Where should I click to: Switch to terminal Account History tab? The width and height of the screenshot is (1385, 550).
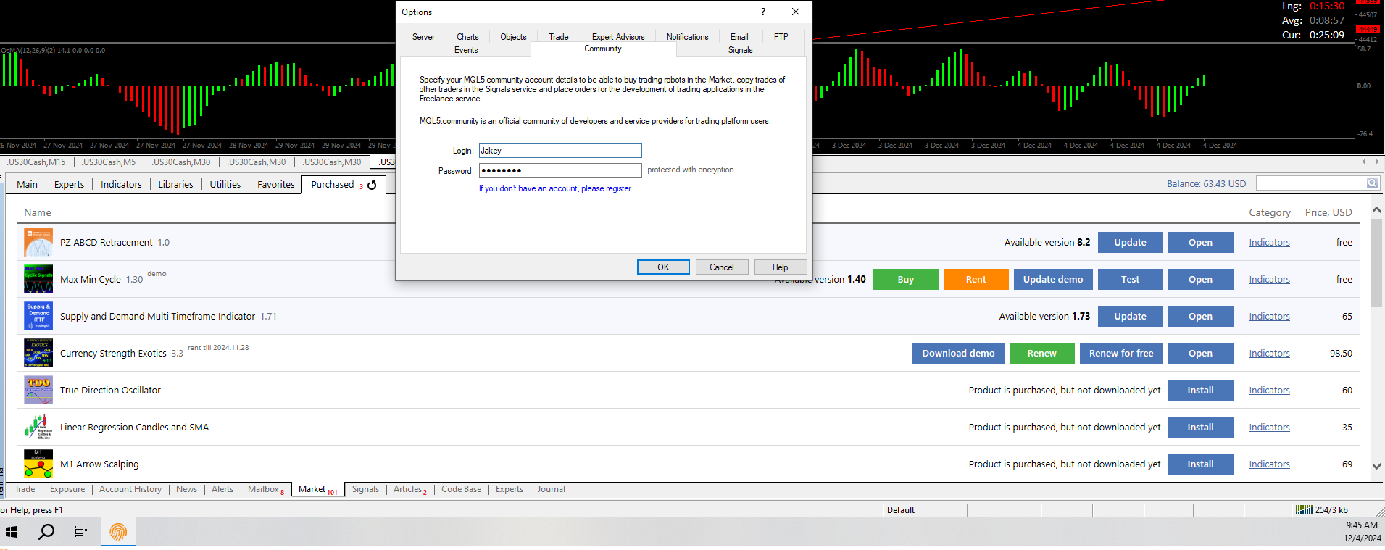(130, 489)
